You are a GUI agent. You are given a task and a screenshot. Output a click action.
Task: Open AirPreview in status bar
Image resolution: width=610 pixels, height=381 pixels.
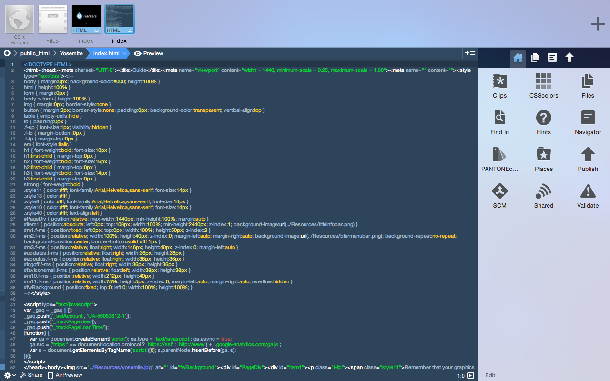(x=65, y=375)
